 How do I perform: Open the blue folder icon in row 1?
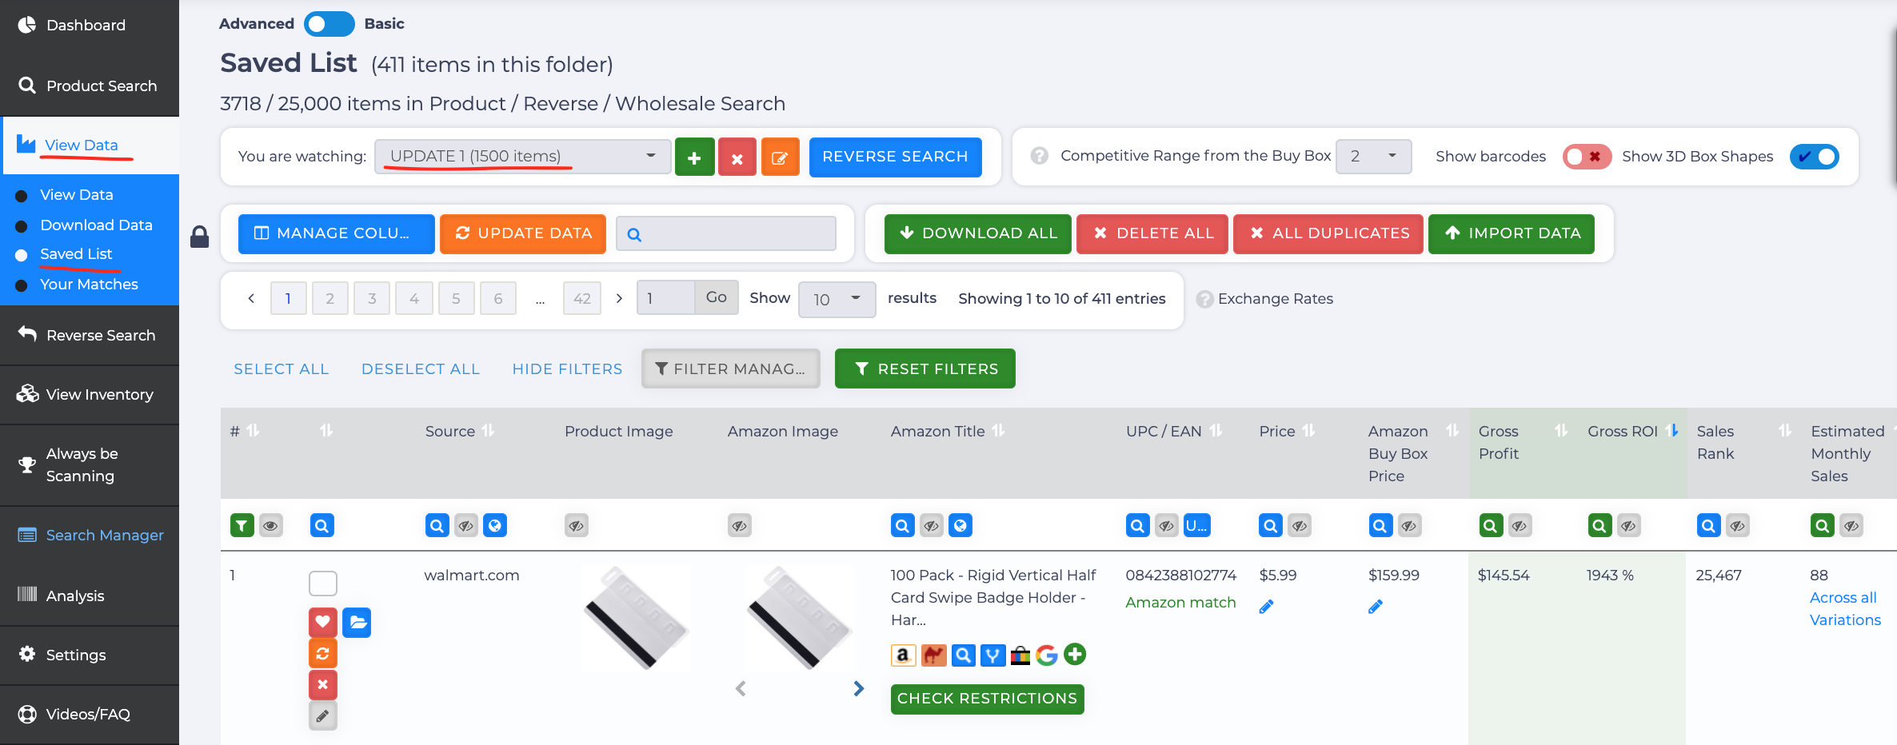[357, 622]
